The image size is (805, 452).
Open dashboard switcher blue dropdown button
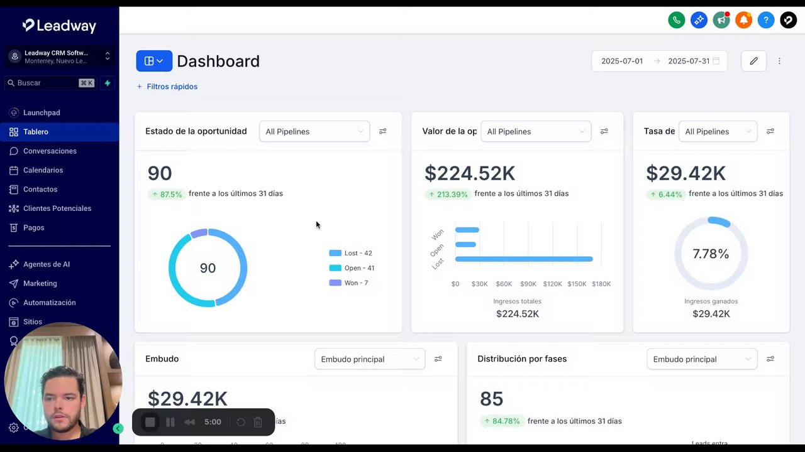[154, 61]
